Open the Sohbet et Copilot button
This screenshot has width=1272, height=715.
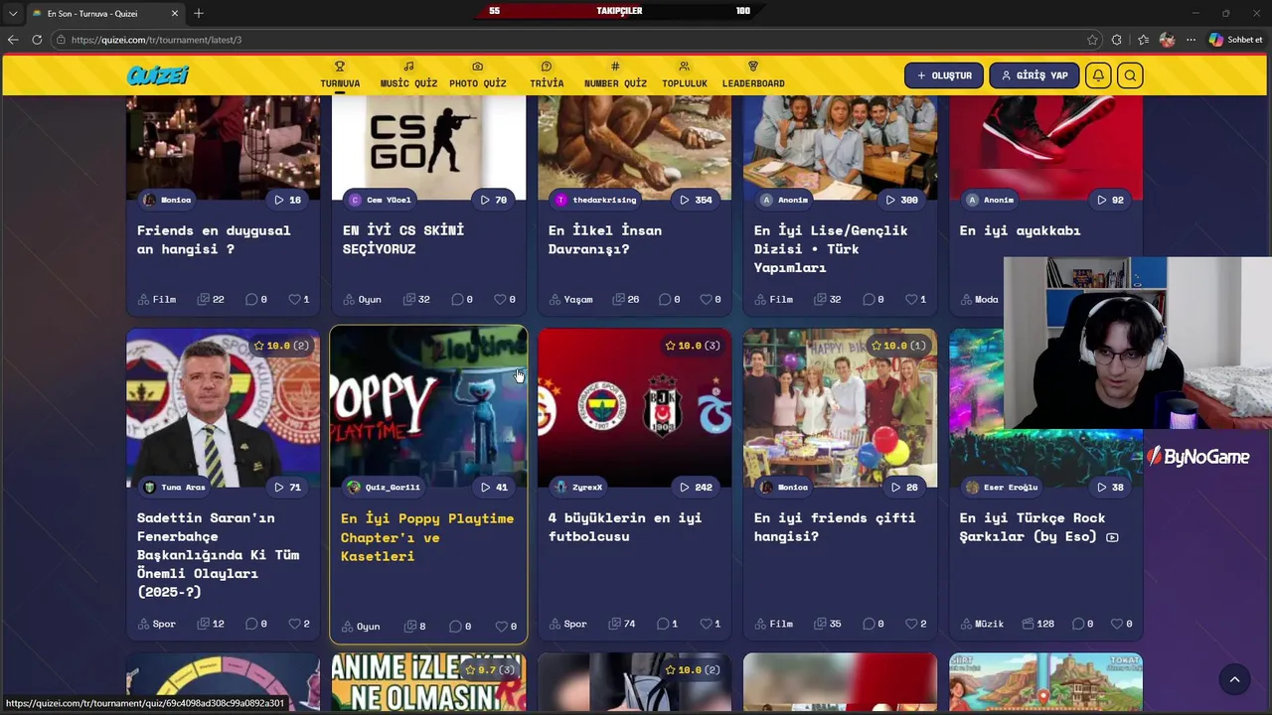click(x=1235, y=40)
